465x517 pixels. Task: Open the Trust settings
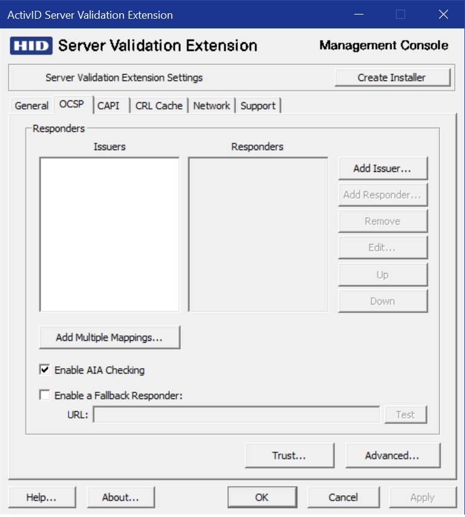tap(289, 455)
